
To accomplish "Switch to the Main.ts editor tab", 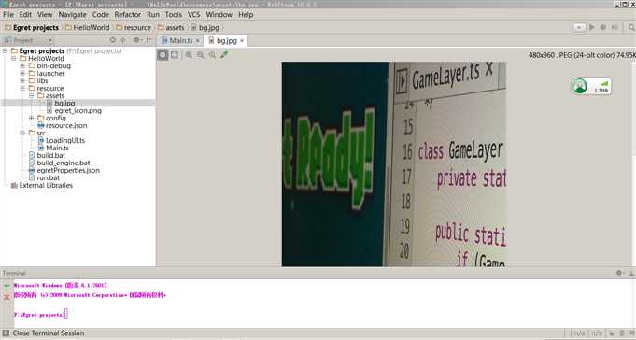I will point(180,40).
